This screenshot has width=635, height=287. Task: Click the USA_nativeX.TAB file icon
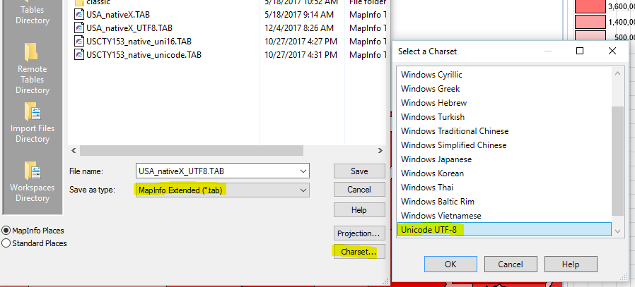[x=80, y=15]
